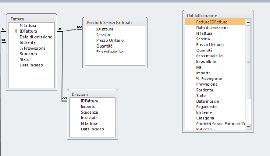Select 'N fattura' field in Dilazioni table

89,123
